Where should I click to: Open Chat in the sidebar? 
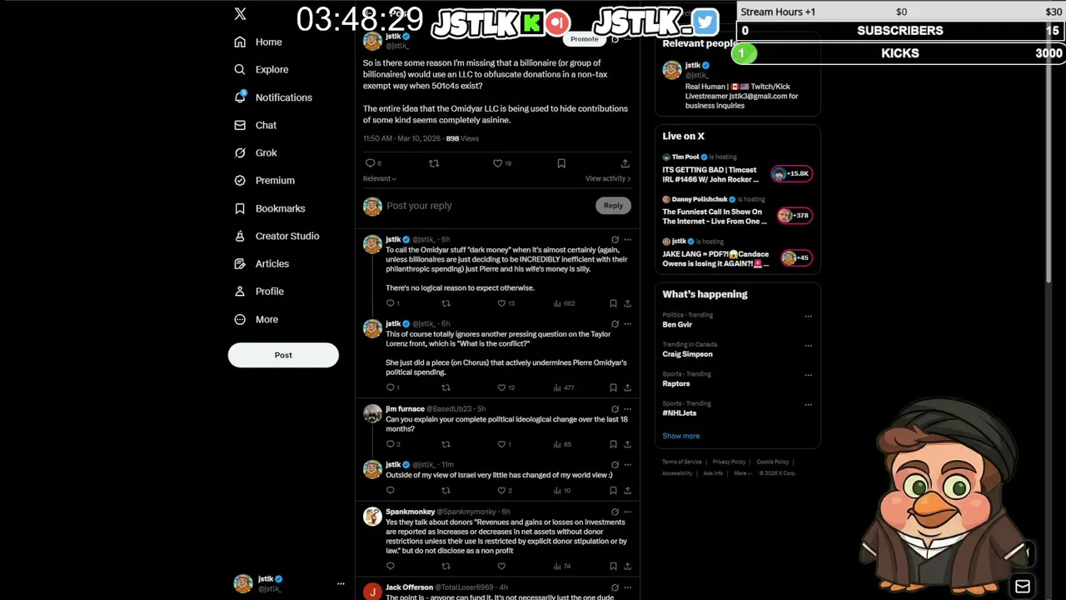(x=255, y=125)
